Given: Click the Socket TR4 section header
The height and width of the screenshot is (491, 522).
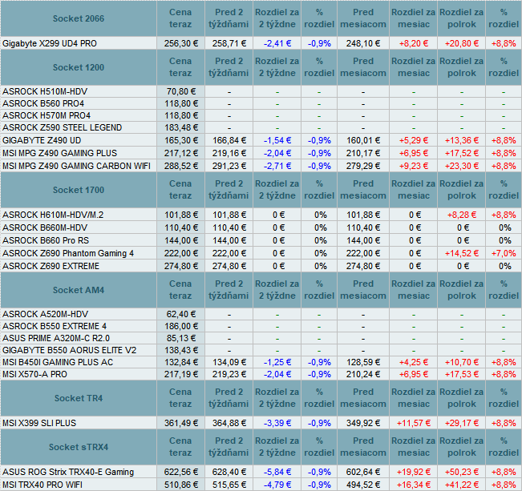Looking at the screenshot, I should pos(79,398).
